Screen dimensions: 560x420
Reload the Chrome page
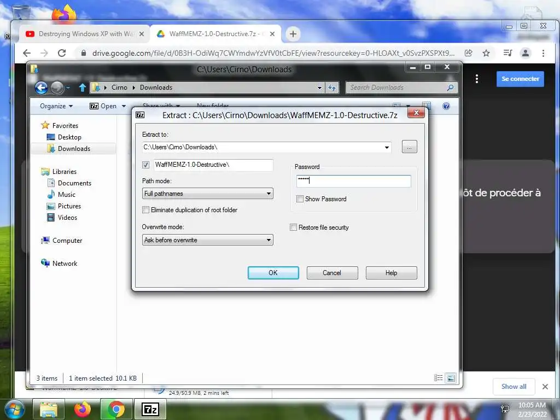62,53
